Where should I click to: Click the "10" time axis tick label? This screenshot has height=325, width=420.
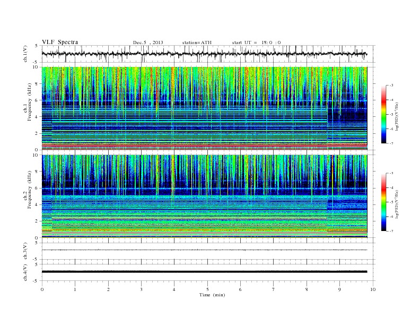tap(373, 289)
